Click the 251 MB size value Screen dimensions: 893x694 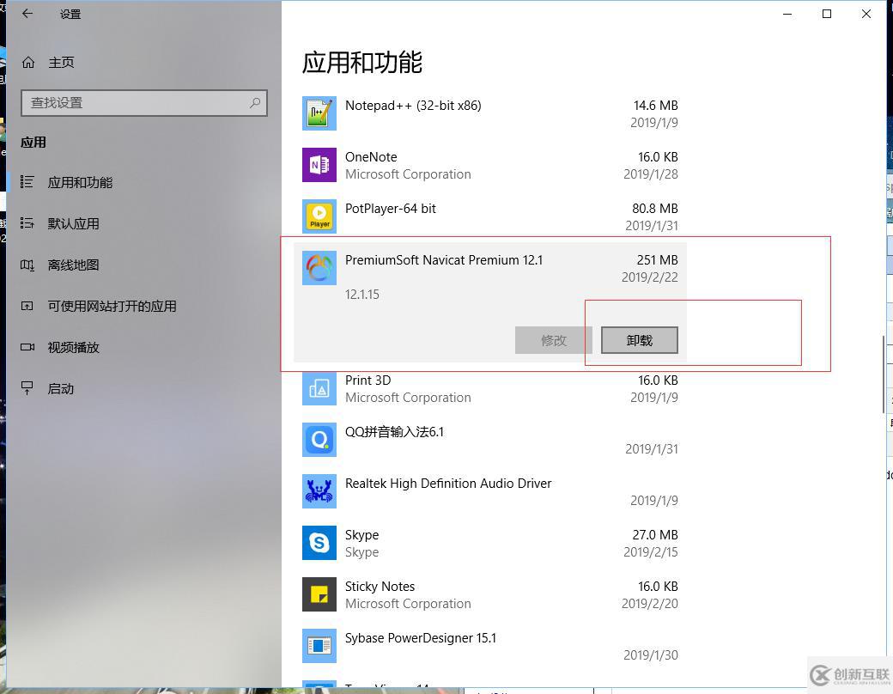click(x=657, y=260)
